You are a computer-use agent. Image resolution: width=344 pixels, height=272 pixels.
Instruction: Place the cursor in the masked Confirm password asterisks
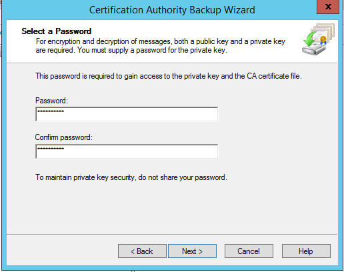[51, 149]
